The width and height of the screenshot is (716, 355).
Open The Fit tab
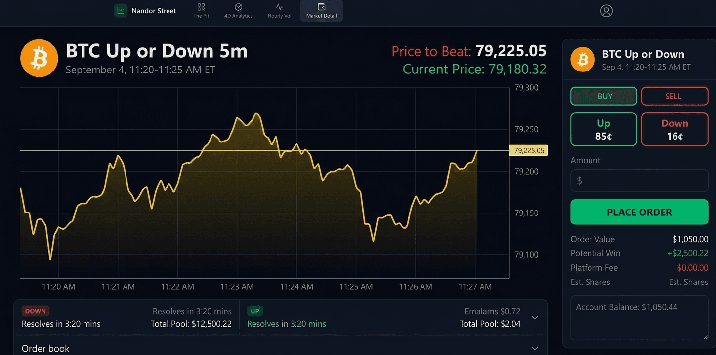point(201,11)
